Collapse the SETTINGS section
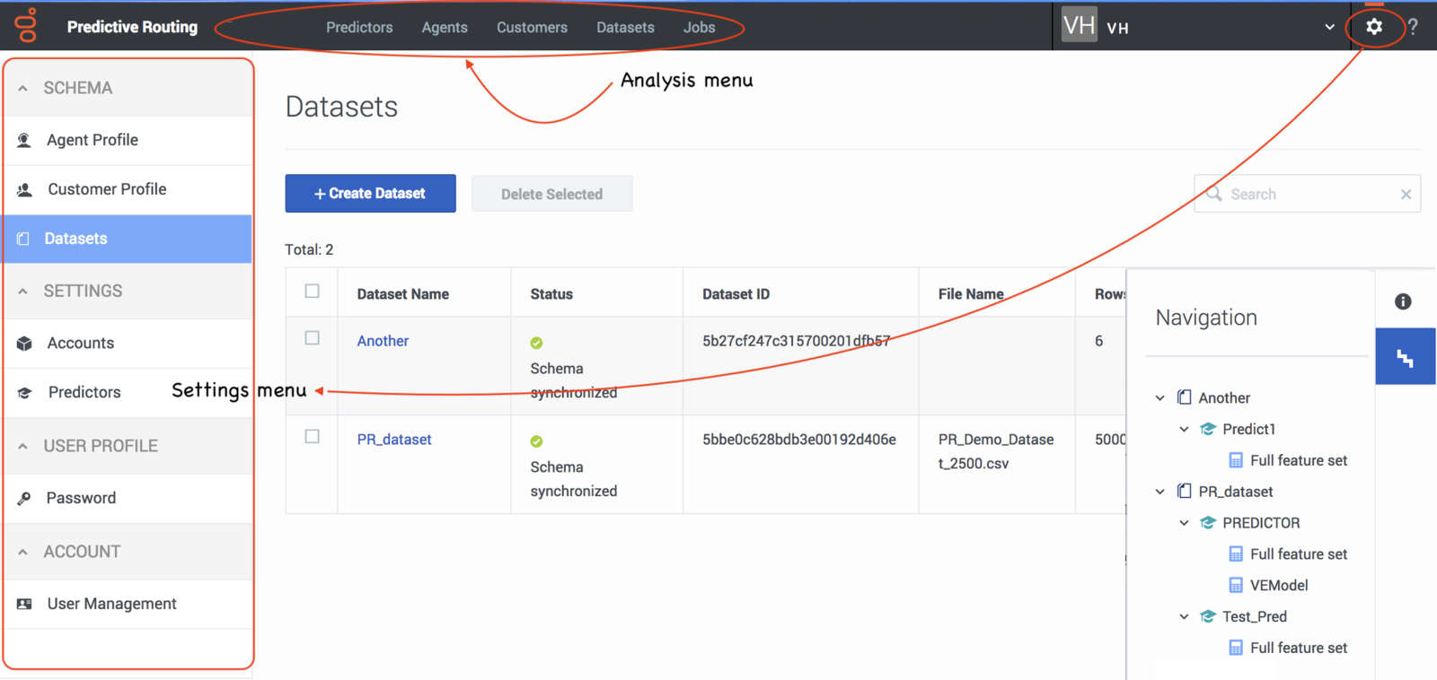 [23, 291]
